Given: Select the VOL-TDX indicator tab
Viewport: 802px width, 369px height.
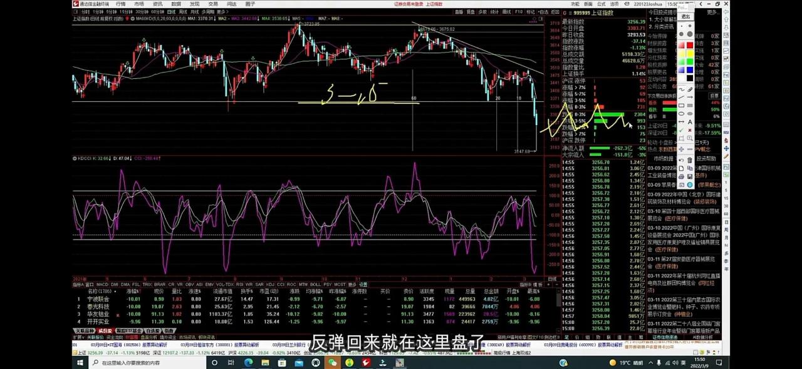Looking at the screenshot, I should pyautogui.click(x=226, y=285).
